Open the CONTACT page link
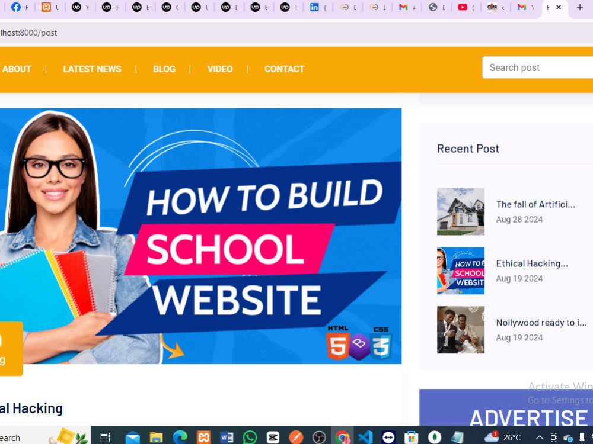Viewport: 593px width, 444px height. [285, 69]
